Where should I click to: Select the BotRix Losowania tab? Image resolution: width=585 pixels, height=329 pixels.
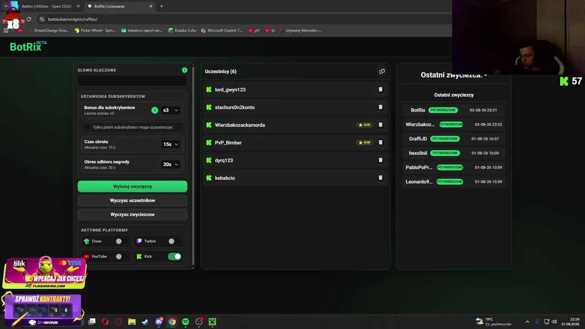[121, 6]
